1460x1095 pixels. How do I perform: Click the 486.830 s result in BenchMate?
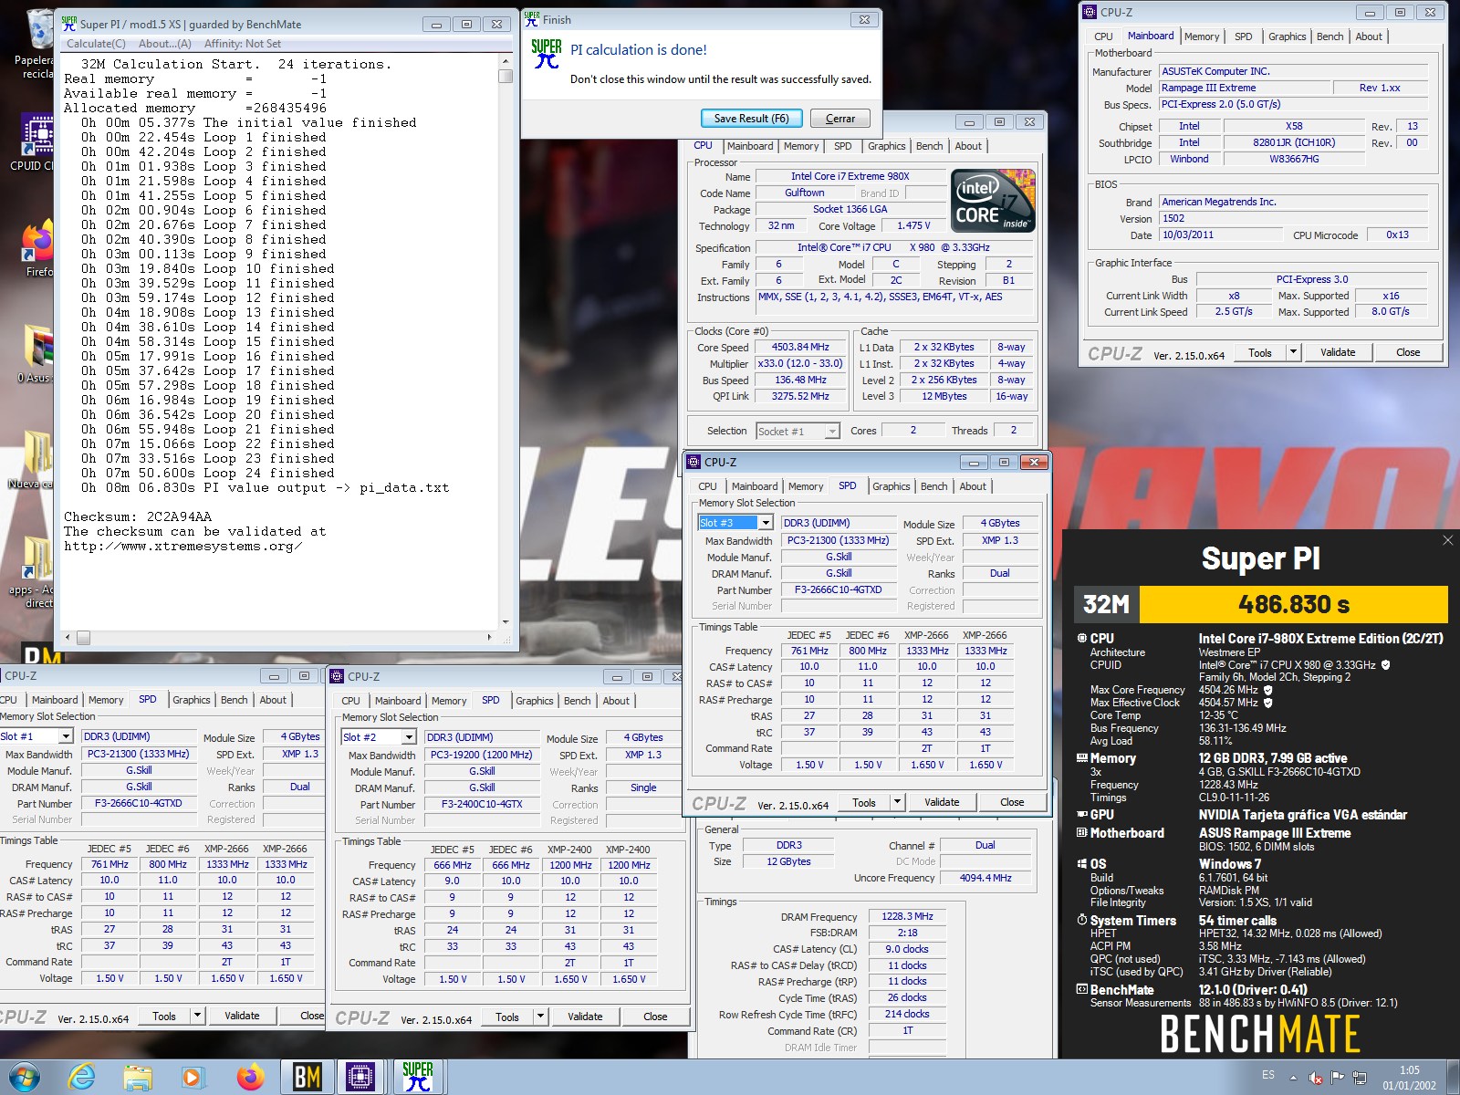point(1293,604)
